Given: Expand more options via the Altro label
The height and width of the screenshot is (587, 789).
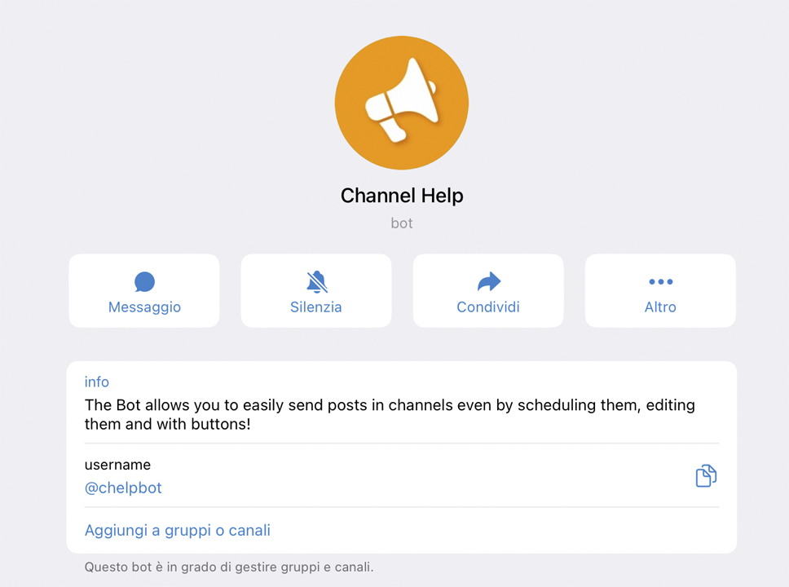Looking at the screenshot, I should (x=660, y=307).
